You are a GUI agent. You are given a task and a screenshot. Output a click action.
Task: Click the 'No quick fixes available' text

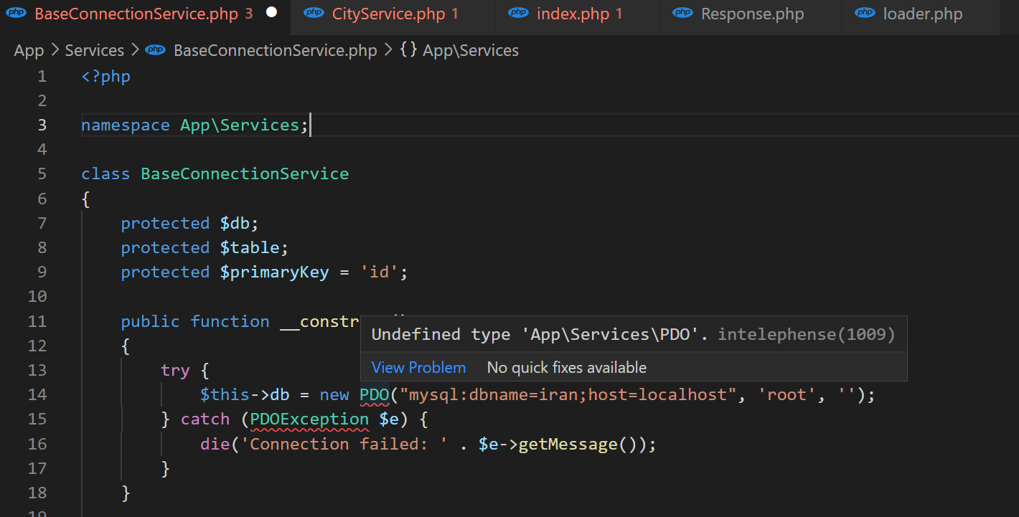(x=567, y=368)
